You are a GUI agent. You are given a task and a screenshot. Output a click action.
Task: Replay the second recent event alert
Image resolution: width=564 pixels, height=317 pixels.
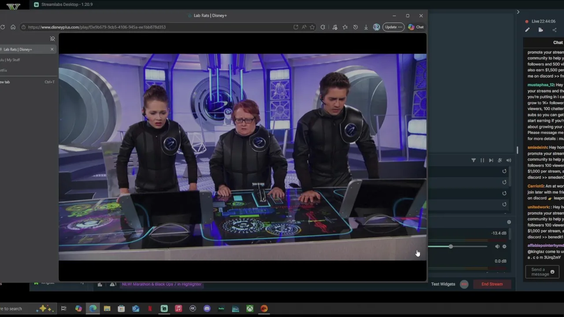pyautogui.click(x=505, y=182)
